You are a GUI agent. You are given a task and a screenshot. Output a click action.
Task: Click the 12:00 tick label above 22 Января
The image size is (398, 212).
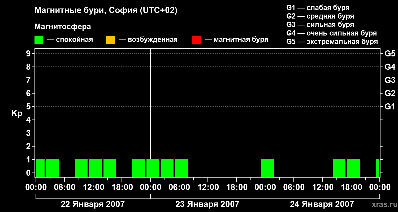pos(93,187)
